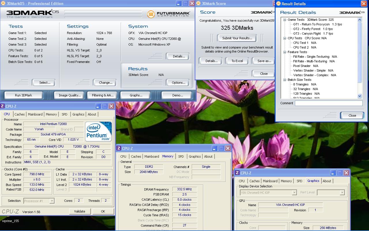Collapse the Feature Tests tree node
The height and width of the screenshot is (231, 369).
pyautogui.click(x=285, y=52)
